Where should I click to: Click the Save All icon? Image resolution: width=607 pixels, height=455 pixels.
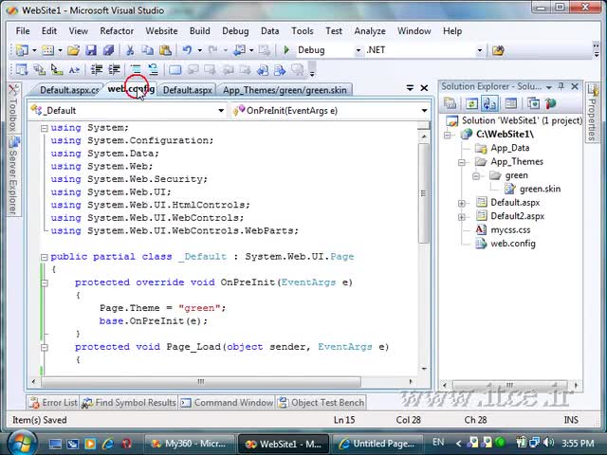108,50
